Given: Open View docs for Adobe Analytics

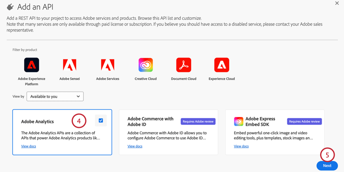Looking at the screenshot, I should click(28, 146).
